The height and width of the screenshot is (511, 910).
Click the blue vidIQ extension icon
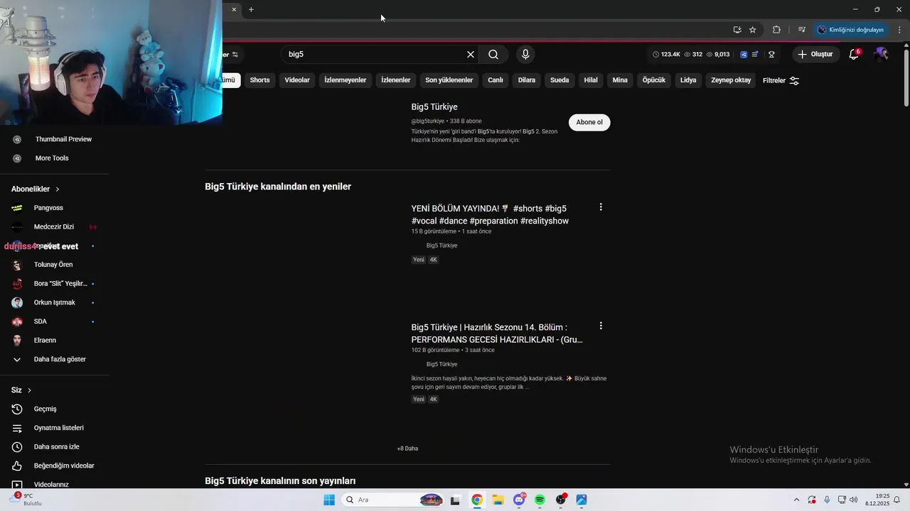(x=744, y=54)
